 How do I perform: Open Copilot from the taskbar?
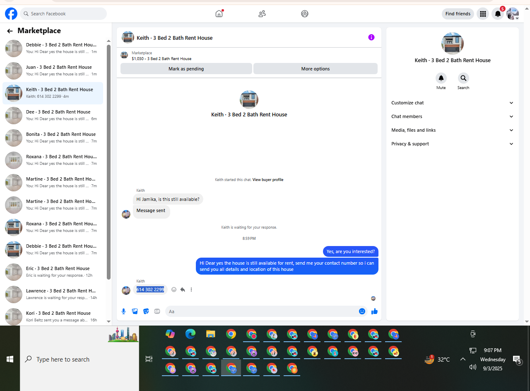pyautogui.click(x=170, y=334)
